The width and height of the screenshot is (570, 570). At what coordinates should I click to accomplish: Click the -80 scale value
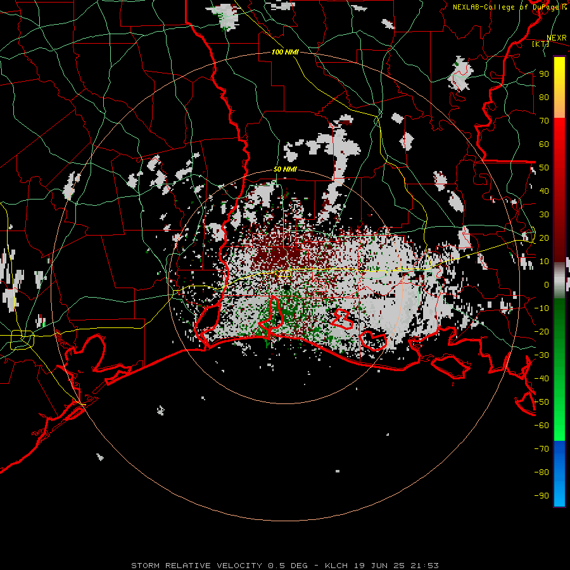coord(541,472)
